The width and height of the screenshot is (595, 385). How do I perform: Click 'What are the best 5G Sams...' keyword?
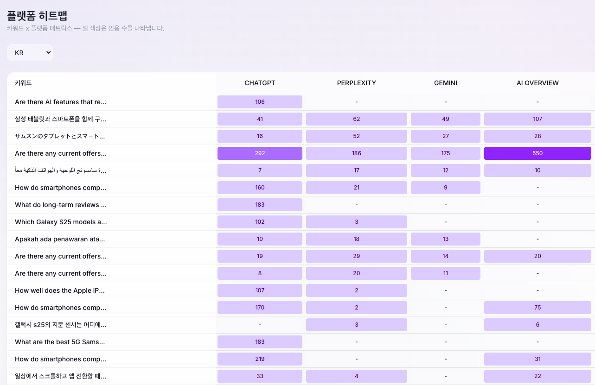[60, 342]
